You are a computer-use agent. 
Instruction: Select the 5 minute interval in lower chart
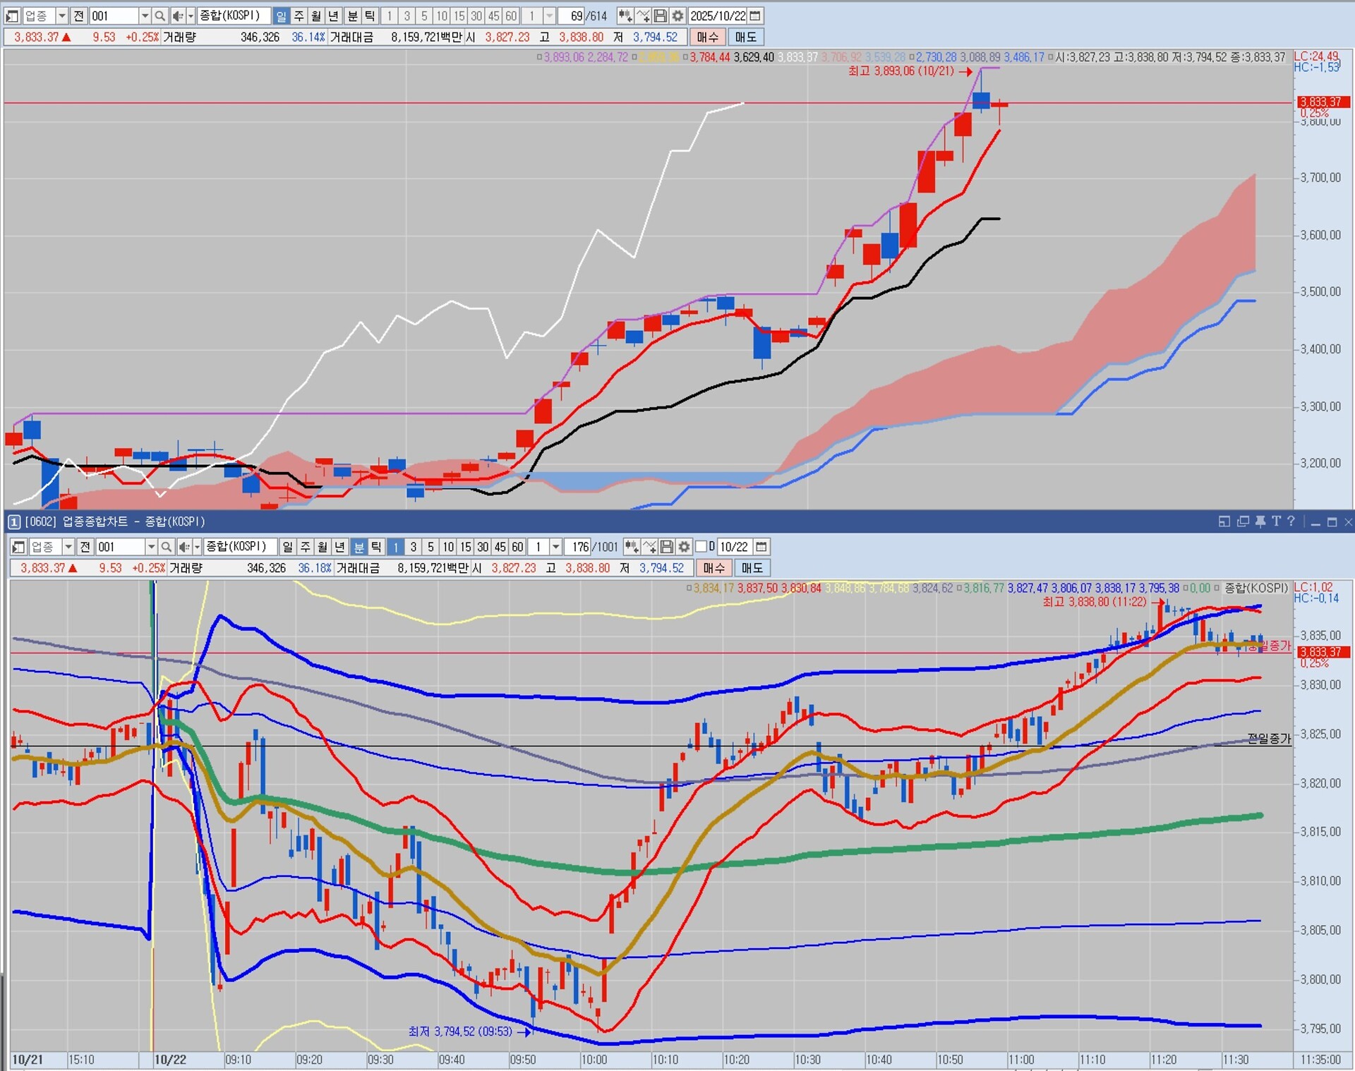(x=430, y=547)
